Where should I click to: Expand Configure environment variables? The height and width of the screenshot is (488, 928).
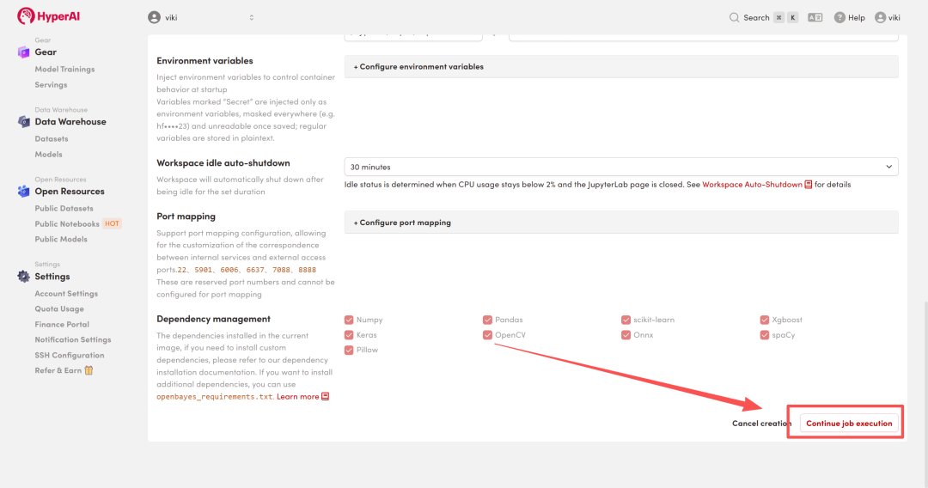click(x=621, y=67)
